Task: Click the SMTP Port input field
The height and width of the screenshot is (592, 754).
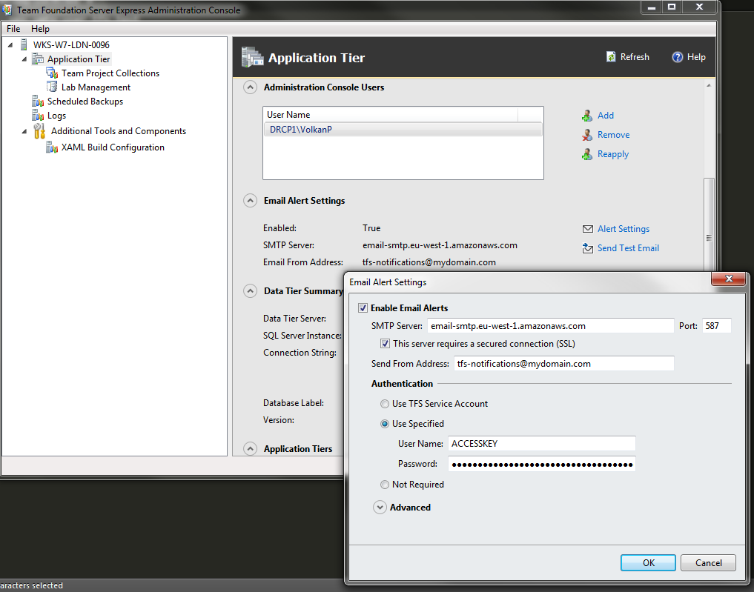Action: coord(716,326)
